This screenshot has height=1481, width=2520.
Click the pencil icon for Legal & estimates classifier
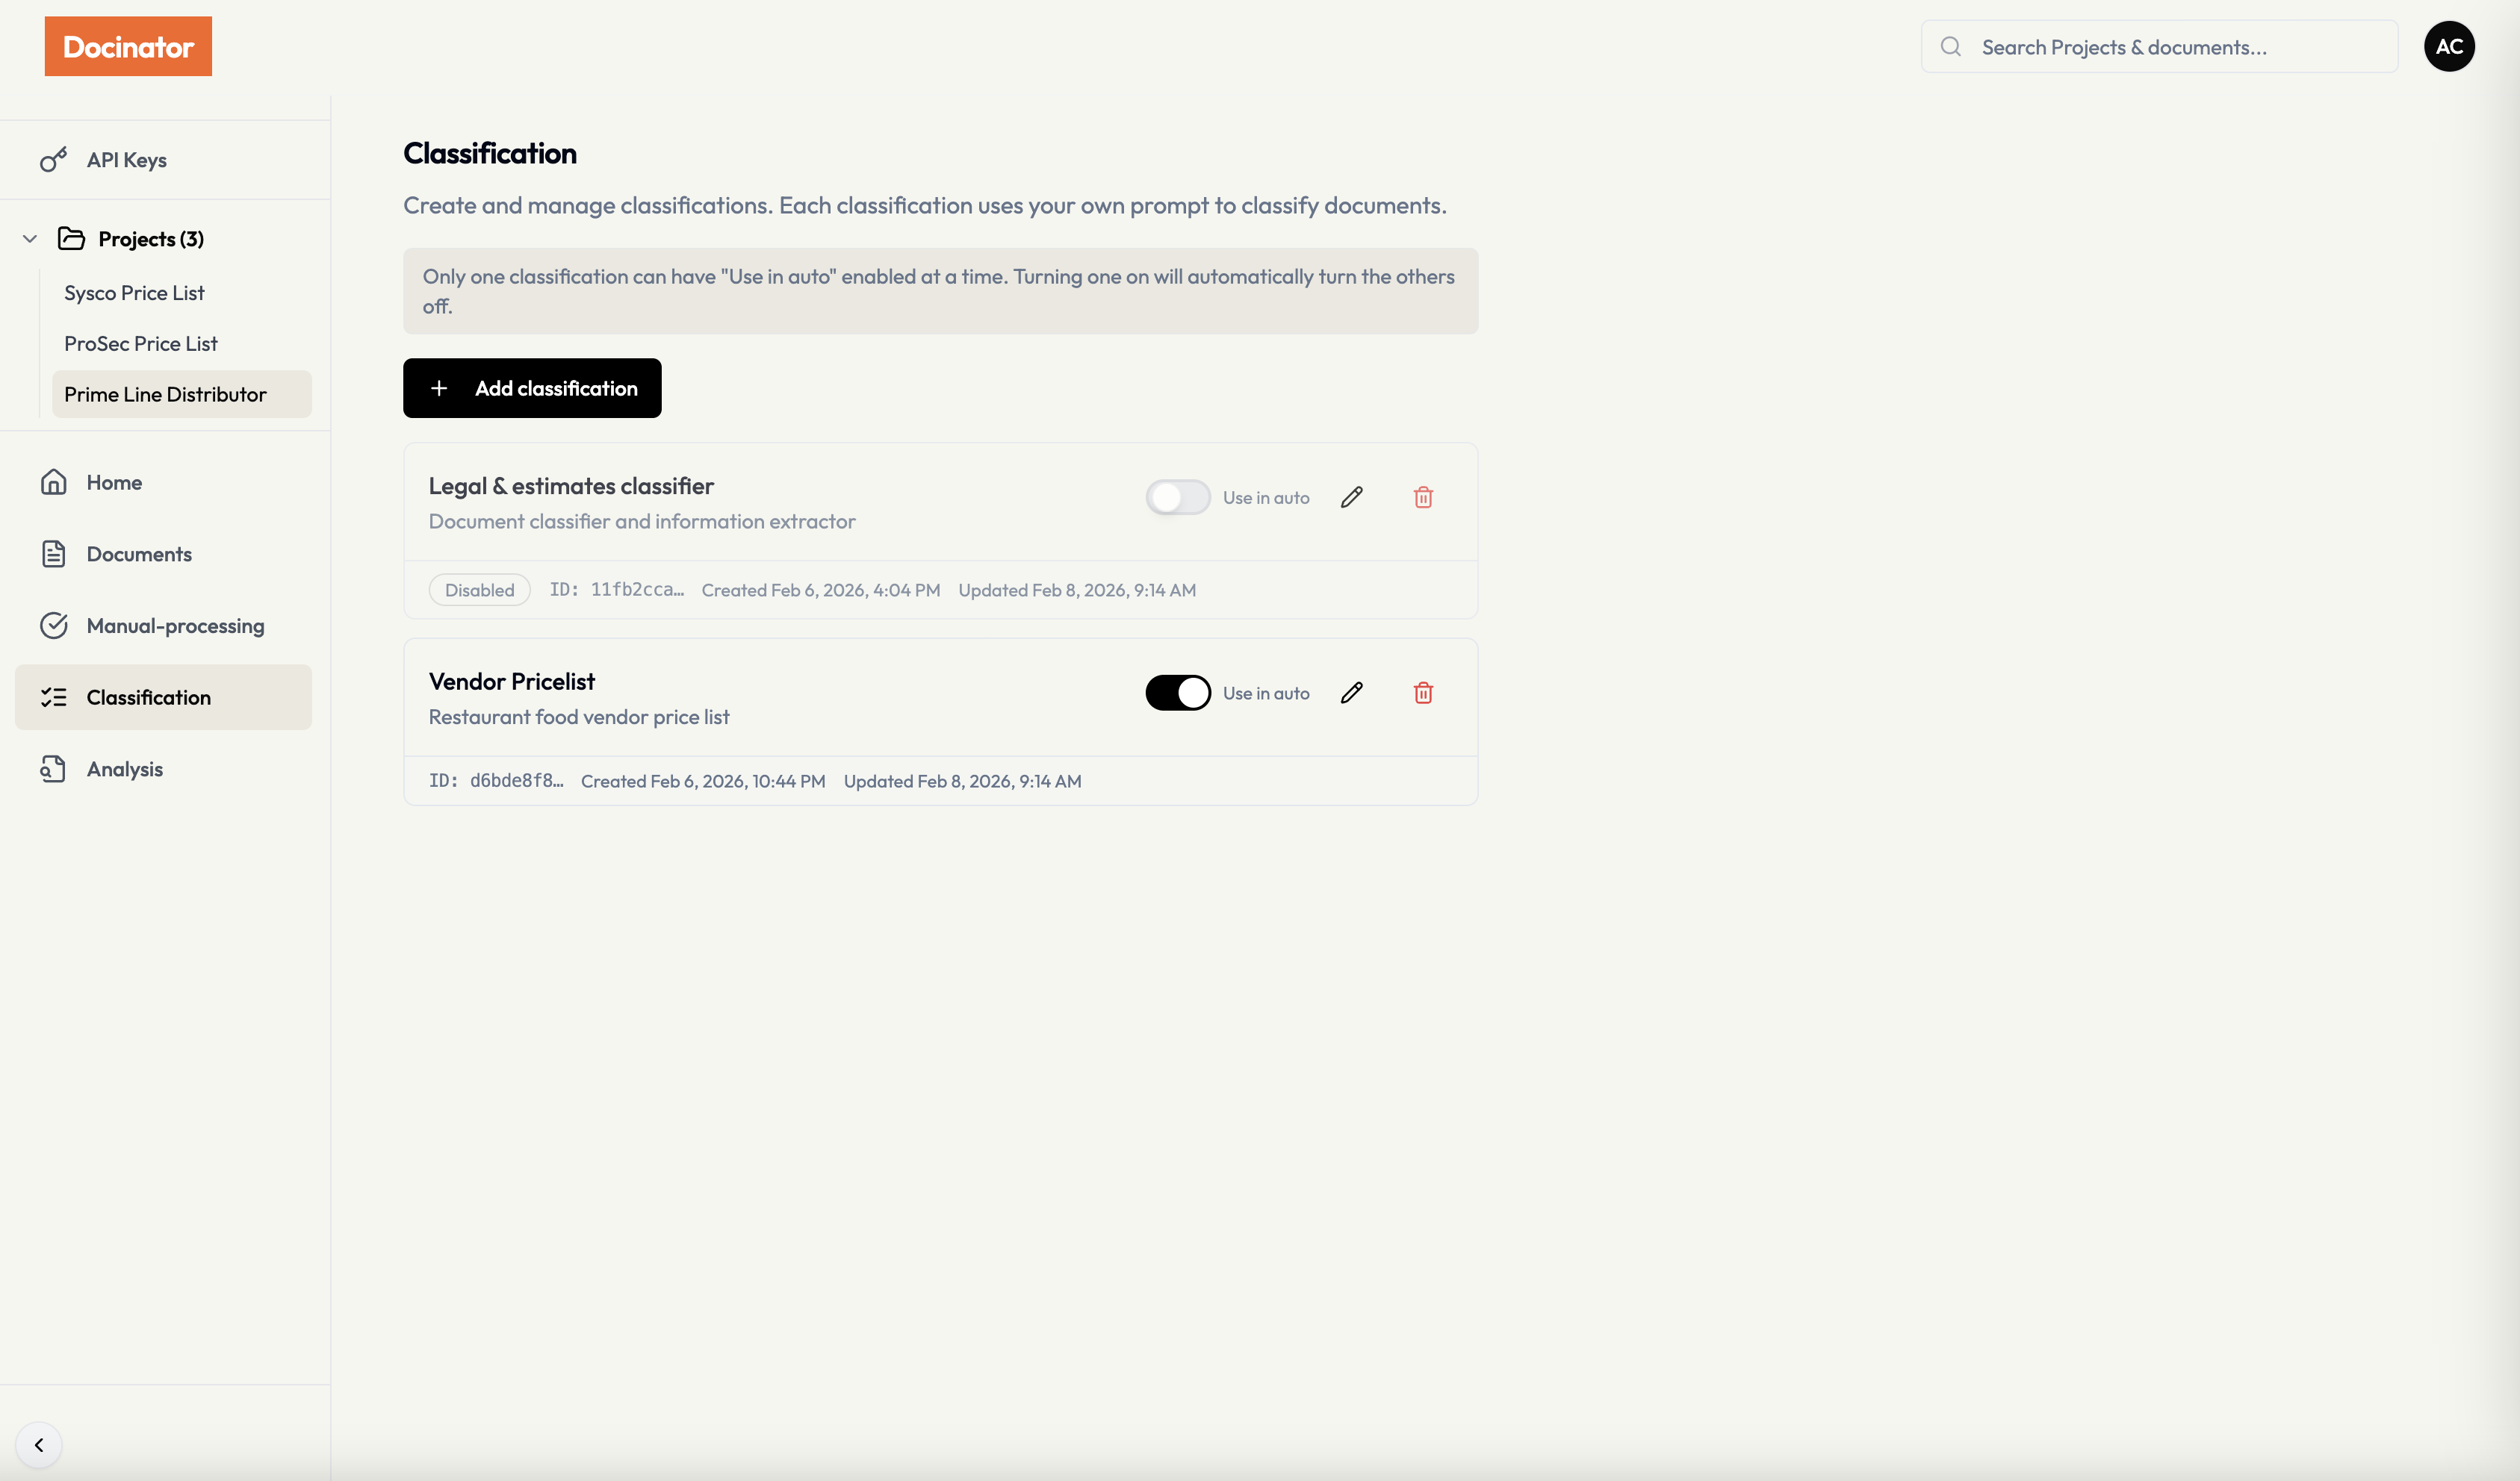tap(1351, 496)
